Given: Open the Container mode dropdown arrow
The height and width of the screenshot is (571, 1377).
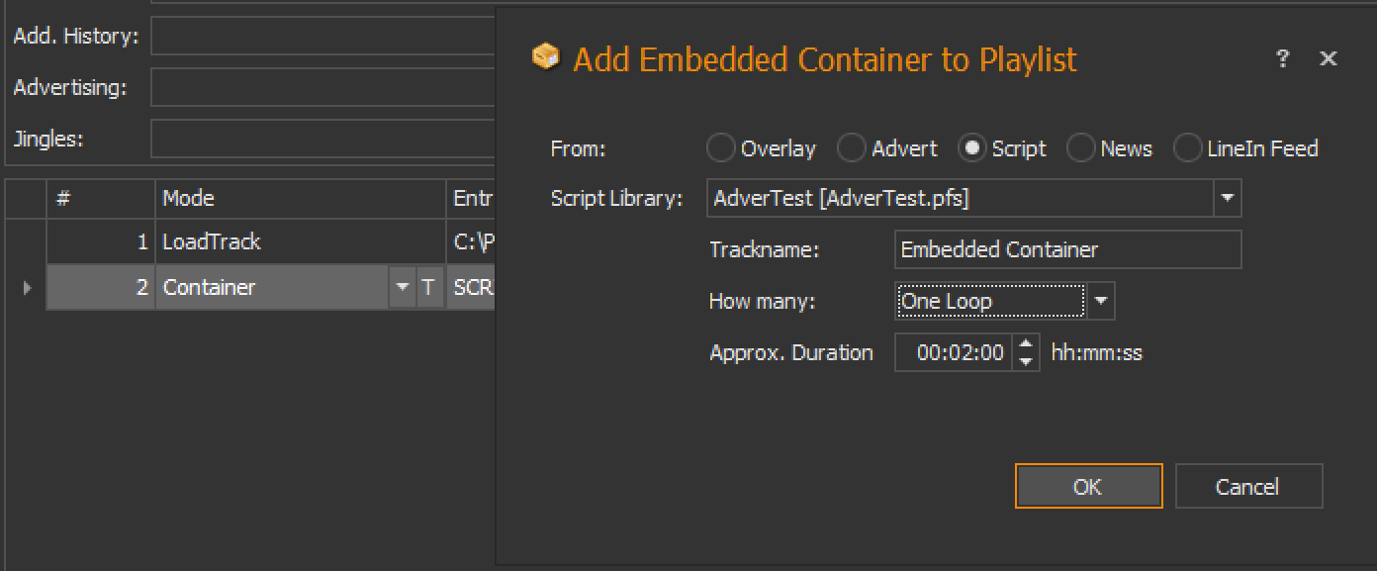Looking at the screenshot, I should (402, 288).
